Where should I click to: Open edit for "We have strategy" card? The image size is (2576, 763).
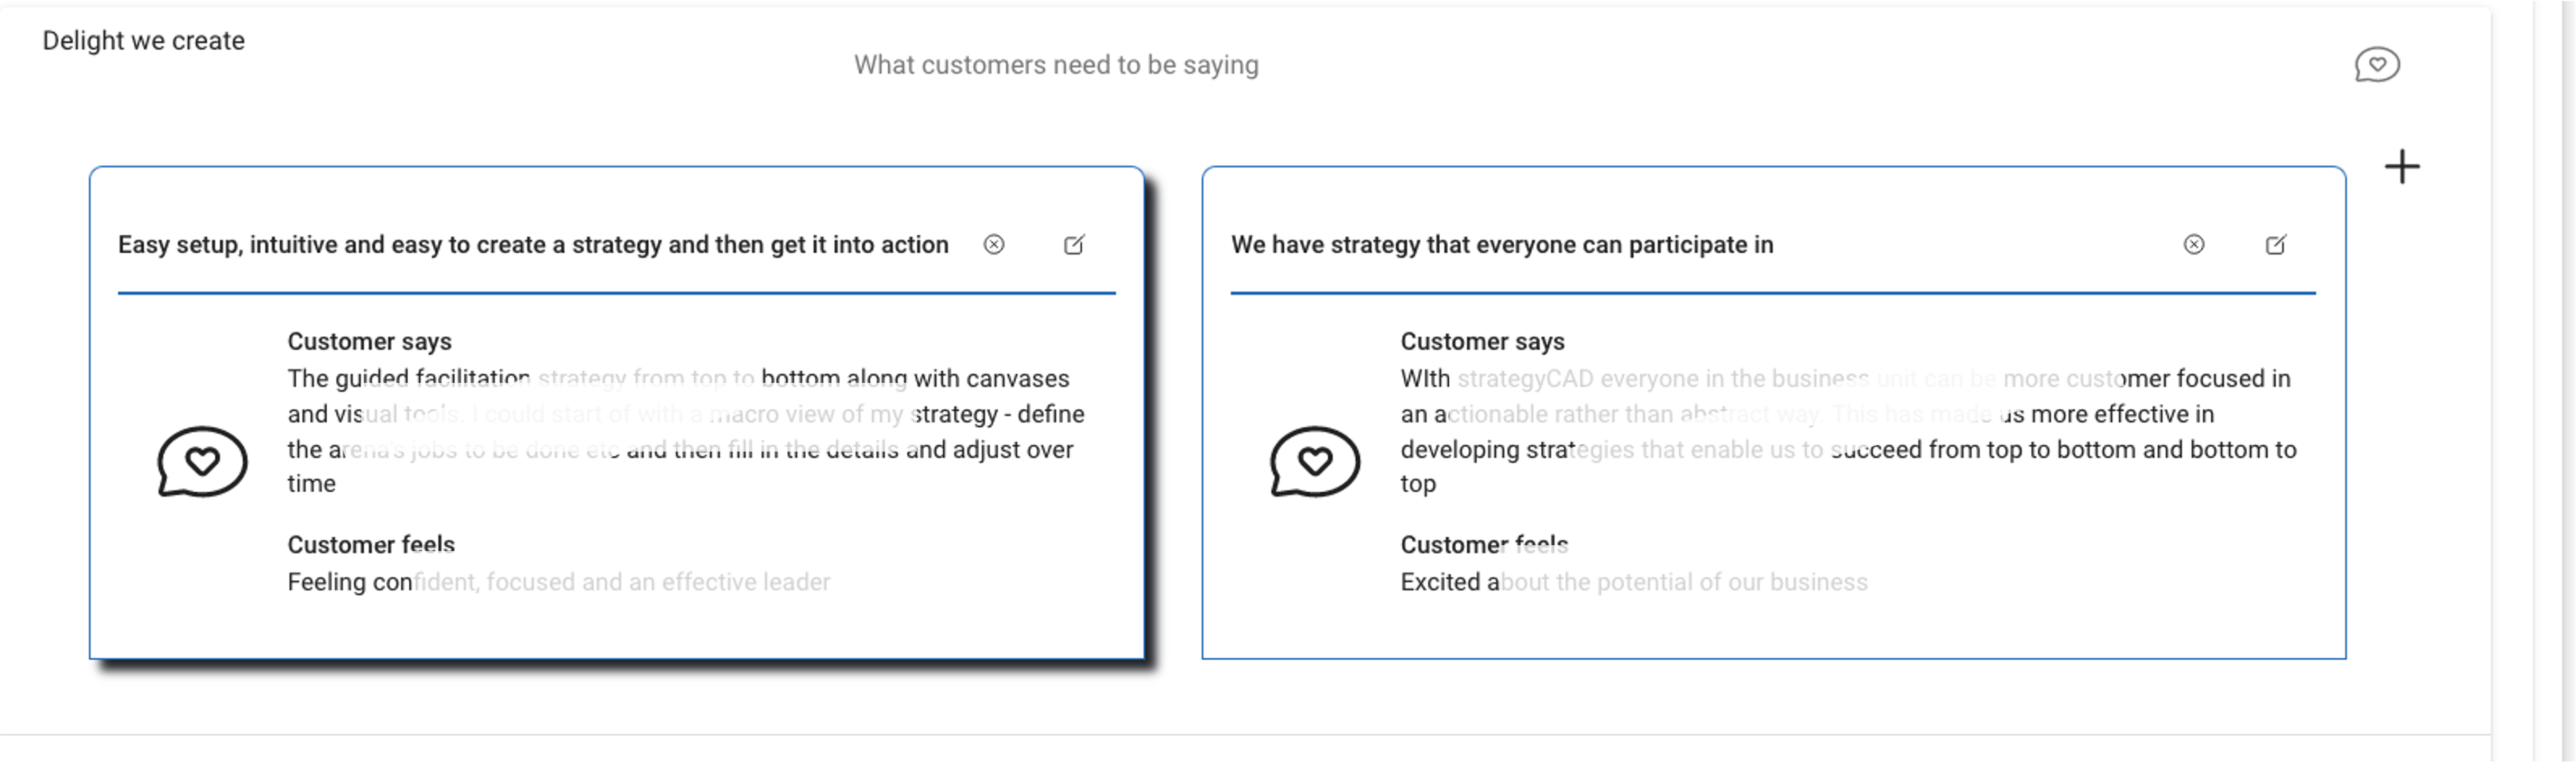pyautogui.click(x=2275, y=245)
